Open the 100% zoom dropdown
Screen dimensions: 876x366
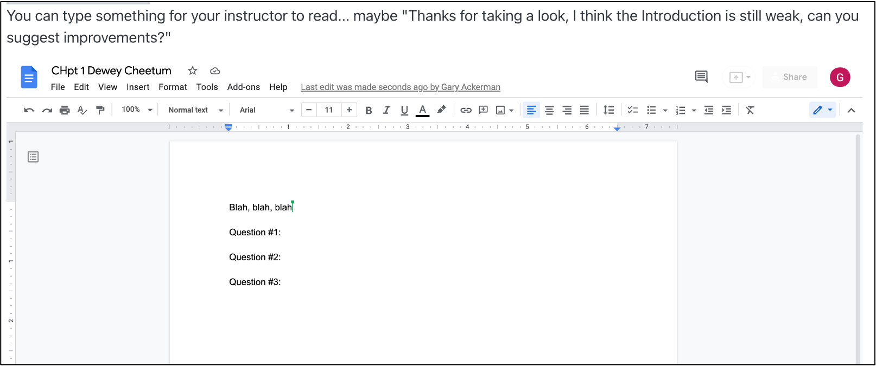tap(137, 110)
